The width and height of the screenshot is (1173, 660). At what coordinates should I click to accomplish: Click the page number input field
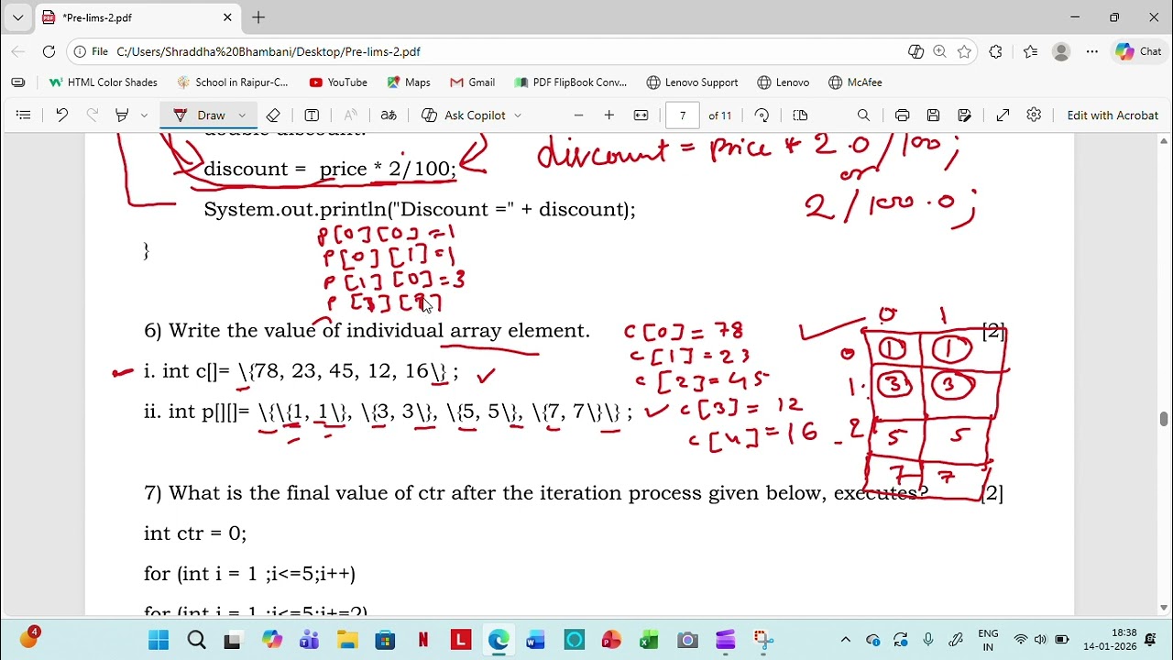(683, 115)
